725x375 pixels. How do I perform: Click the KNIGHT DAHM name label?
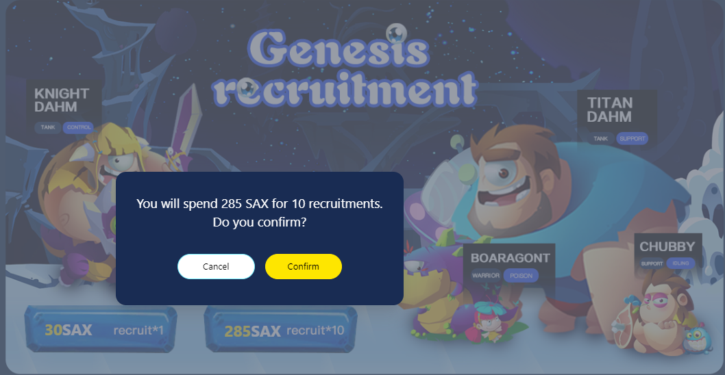[62, 100]
